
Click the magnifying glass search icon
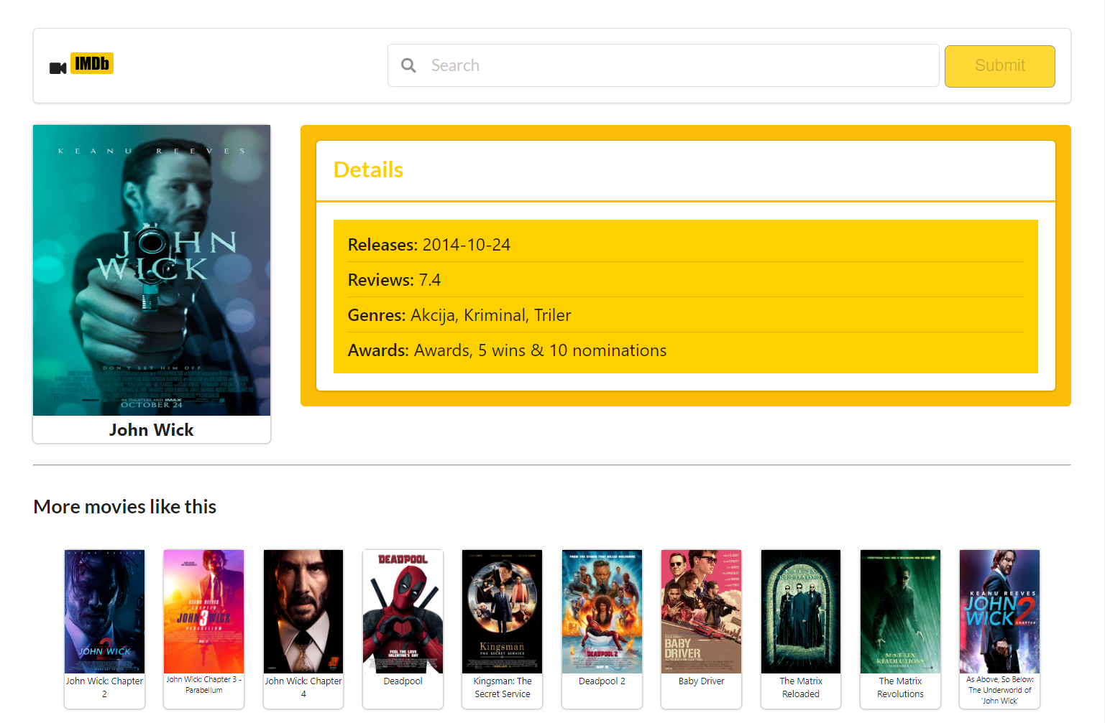(408, 65)
